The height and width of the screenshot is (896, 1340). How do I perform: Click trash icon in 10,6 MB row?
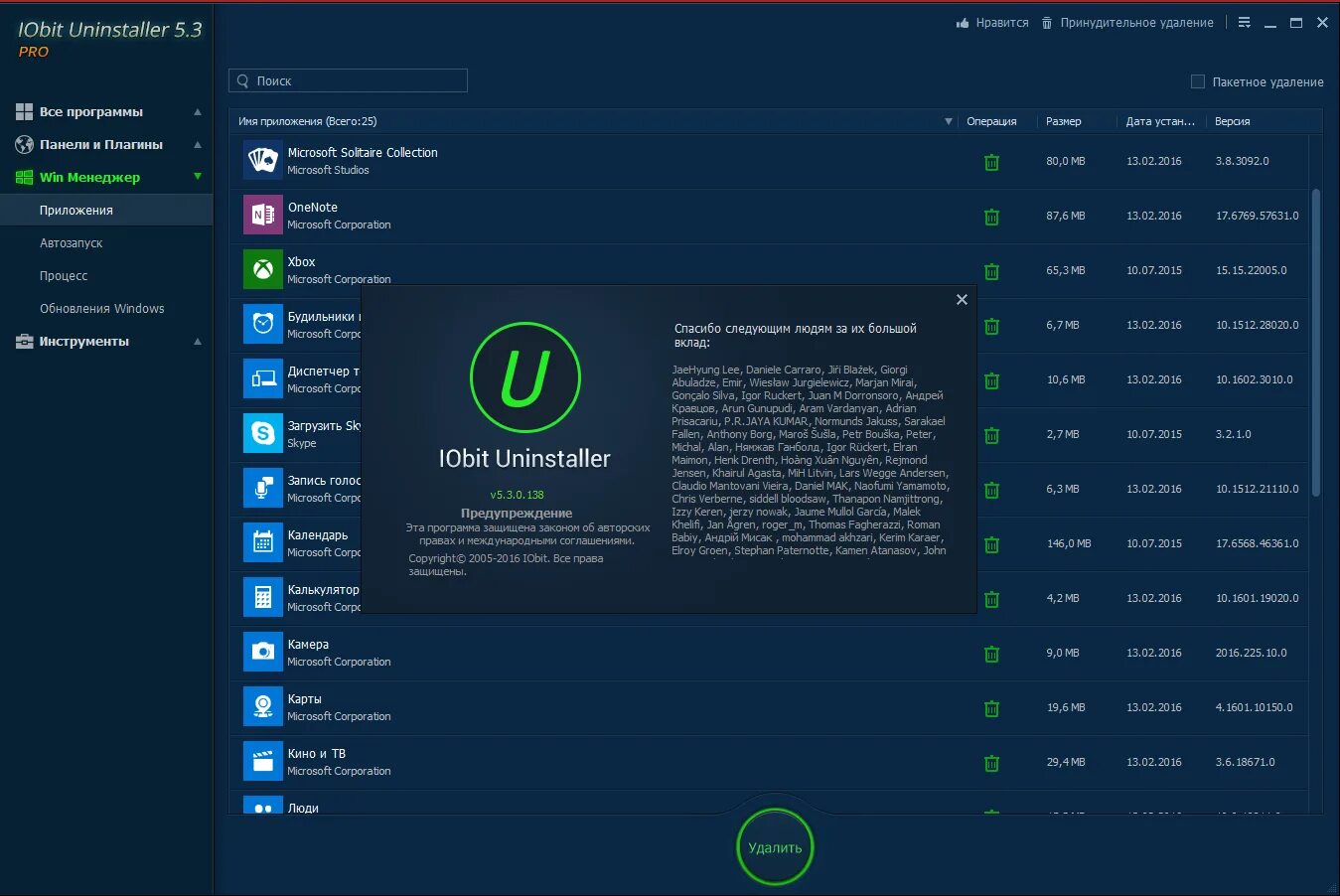click(991, 380)
